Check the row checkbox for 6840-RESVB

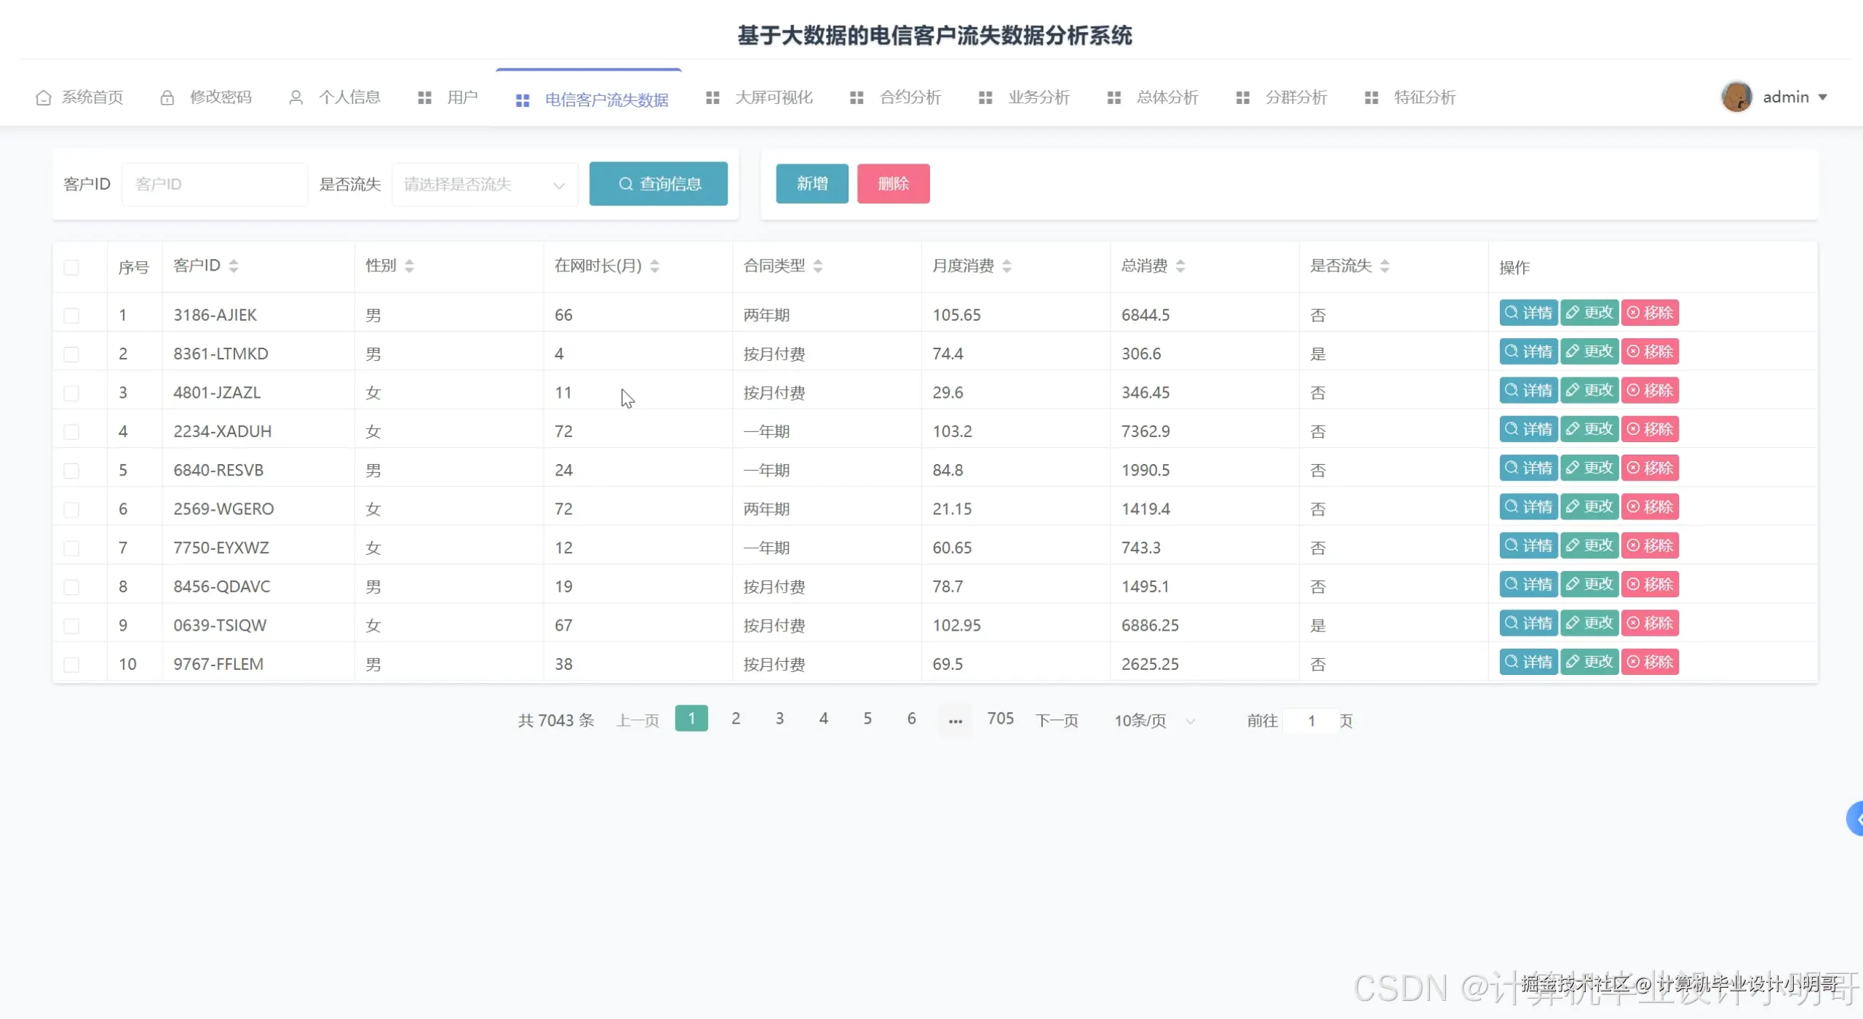[71, 470]
